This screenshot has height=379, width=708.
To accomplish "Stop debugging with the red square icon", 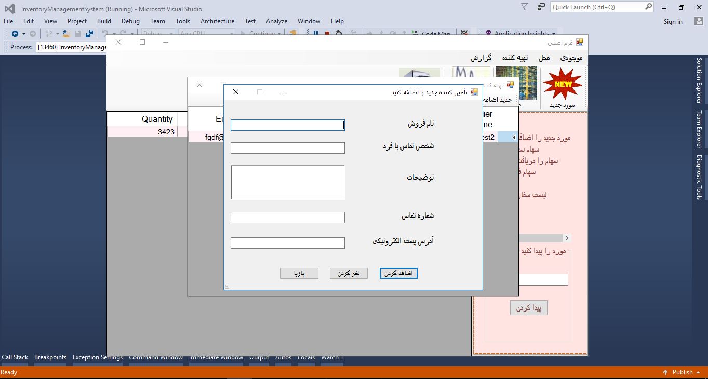I will (x=327, y=33).
